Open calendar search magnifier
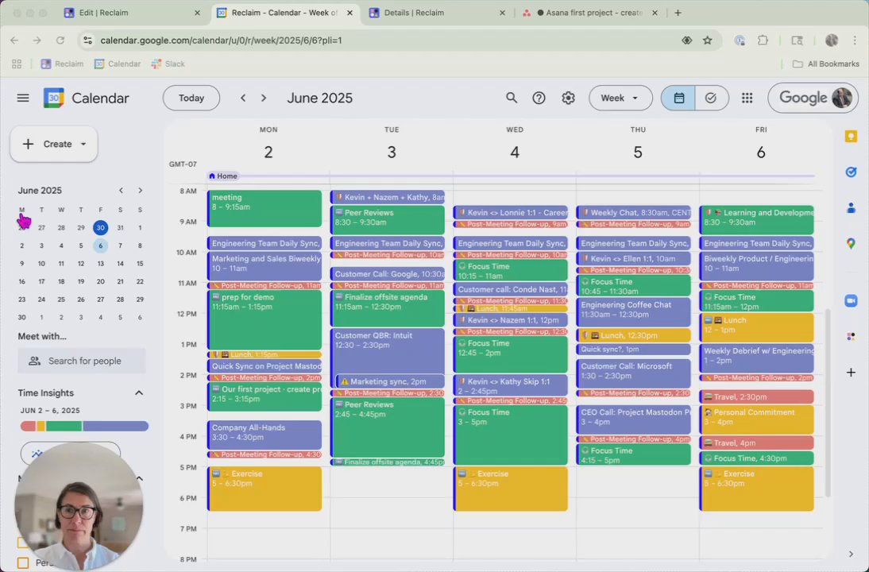 [x=511, y=98]
